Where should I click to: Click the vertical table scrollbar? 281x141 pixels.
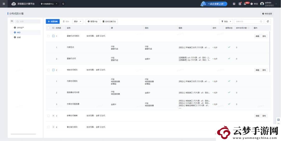coord(270,52)
